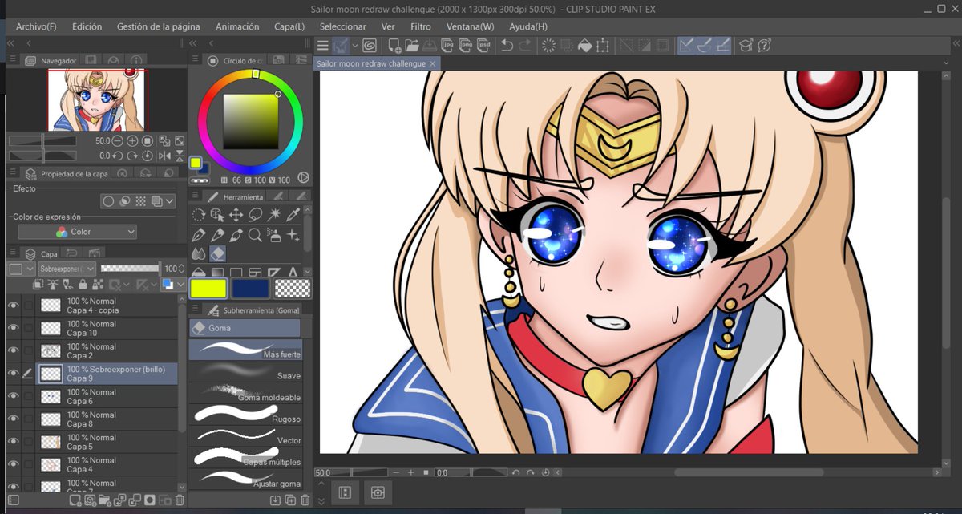This screenshot has height=514, width=962.
Task: Select Capas múltiples eraser sub tool
Action: click(245, 457)
